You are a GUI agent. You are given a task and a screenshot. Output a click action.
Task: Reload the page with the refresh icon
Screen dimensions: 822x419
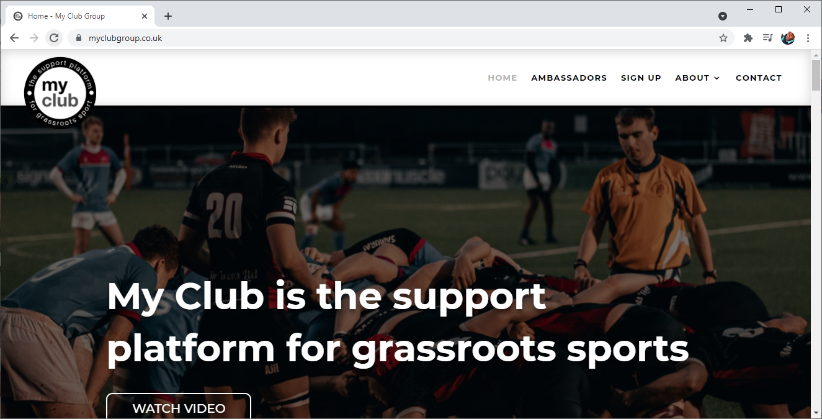click(x=54, y=38)
